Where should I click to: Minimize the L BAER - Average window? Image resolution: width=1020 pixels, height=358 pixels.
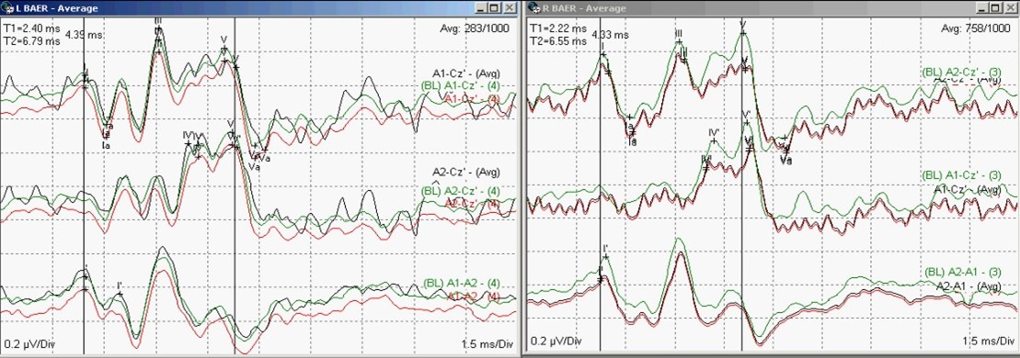pyautogui.click(x=480, y=7)
